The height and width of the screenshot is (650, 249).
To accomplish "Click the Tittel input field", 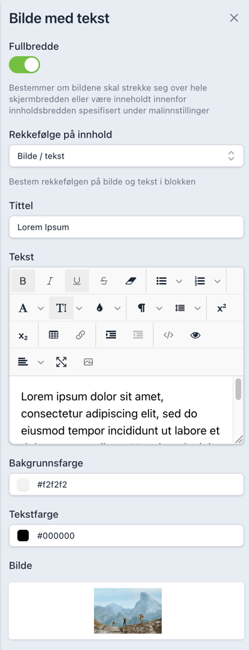I will point(126,228).
